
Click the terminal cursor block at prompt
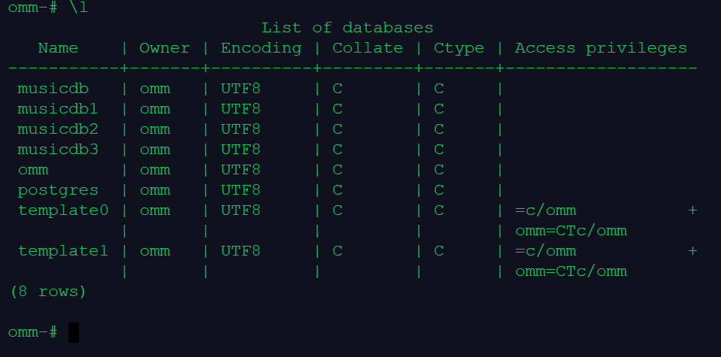(x=74, y=332)
